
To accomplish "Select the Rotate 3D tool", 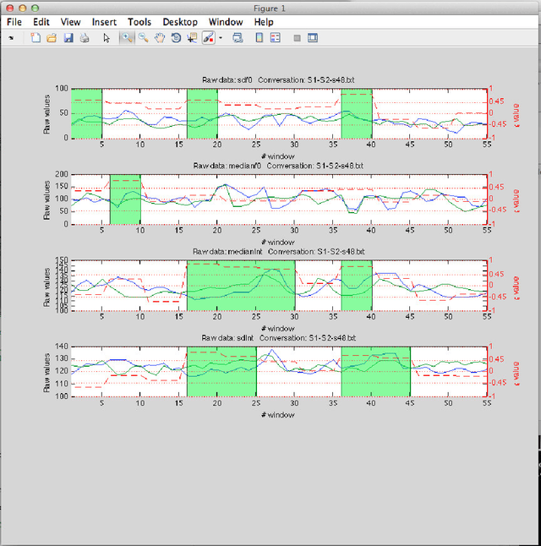I will [x=175, y=38].
